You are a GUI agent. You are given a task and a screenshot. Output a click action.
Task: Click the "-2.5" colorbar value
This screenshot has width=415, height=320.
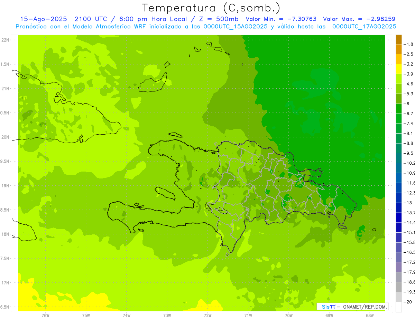point(408,54)
